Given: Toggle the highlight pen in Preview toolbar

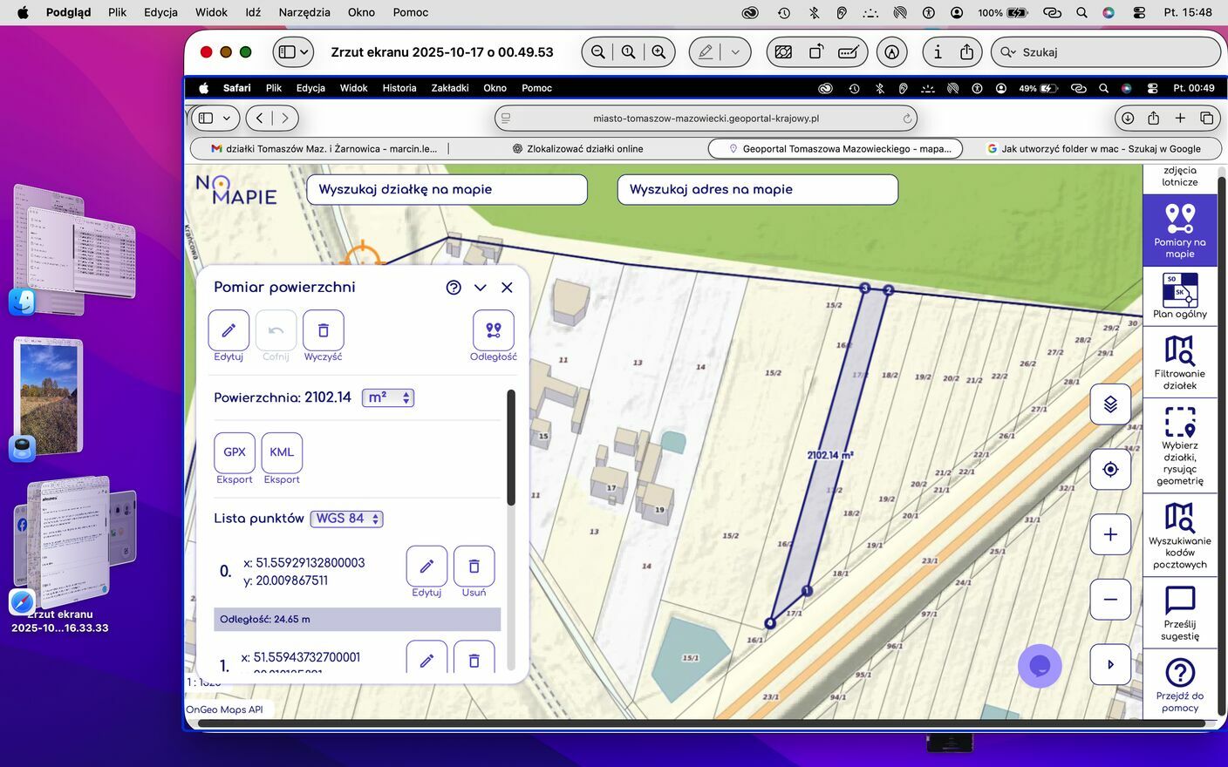Looking at the screenshot, I should pyautogui.click(x=706, y=52).
